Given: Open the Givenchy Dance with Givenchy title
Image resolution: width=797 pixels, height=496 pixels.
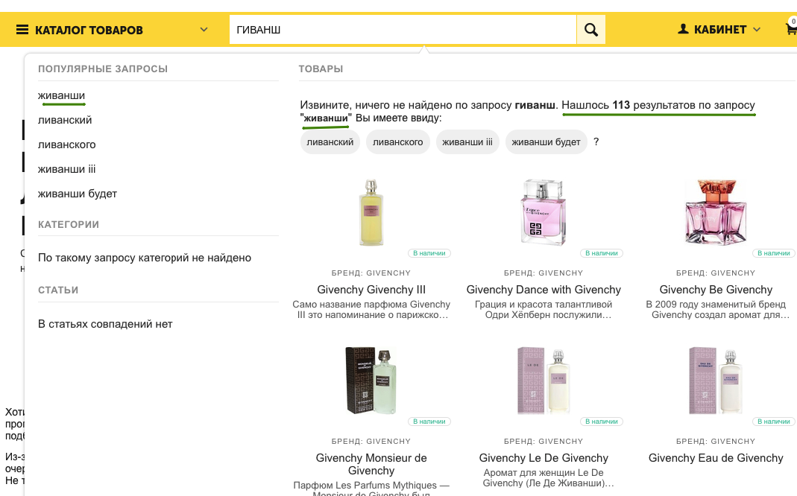Looking at the screenshot, I should (x=544, y=290).
